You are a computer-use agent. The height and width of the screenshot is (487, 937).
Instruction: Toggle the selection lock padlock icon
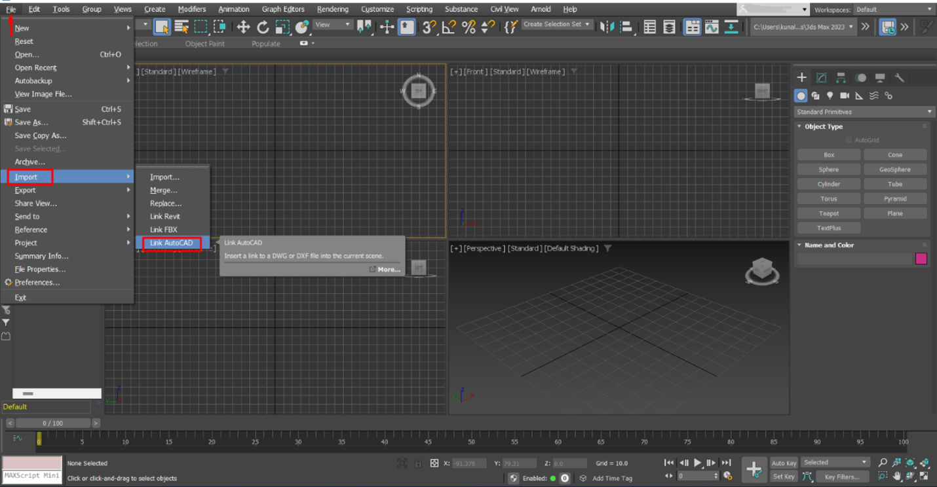(418, 463)
